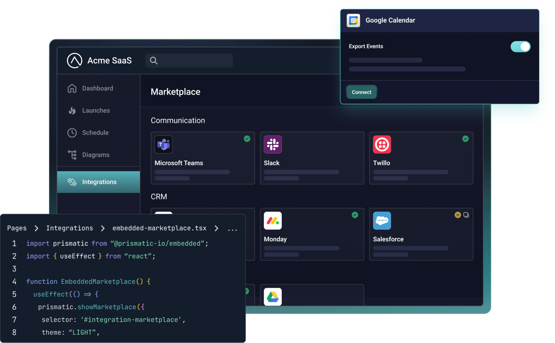
Task: Click embedded-marketplace.tsx breadcrumb
Action: [159, 228]
